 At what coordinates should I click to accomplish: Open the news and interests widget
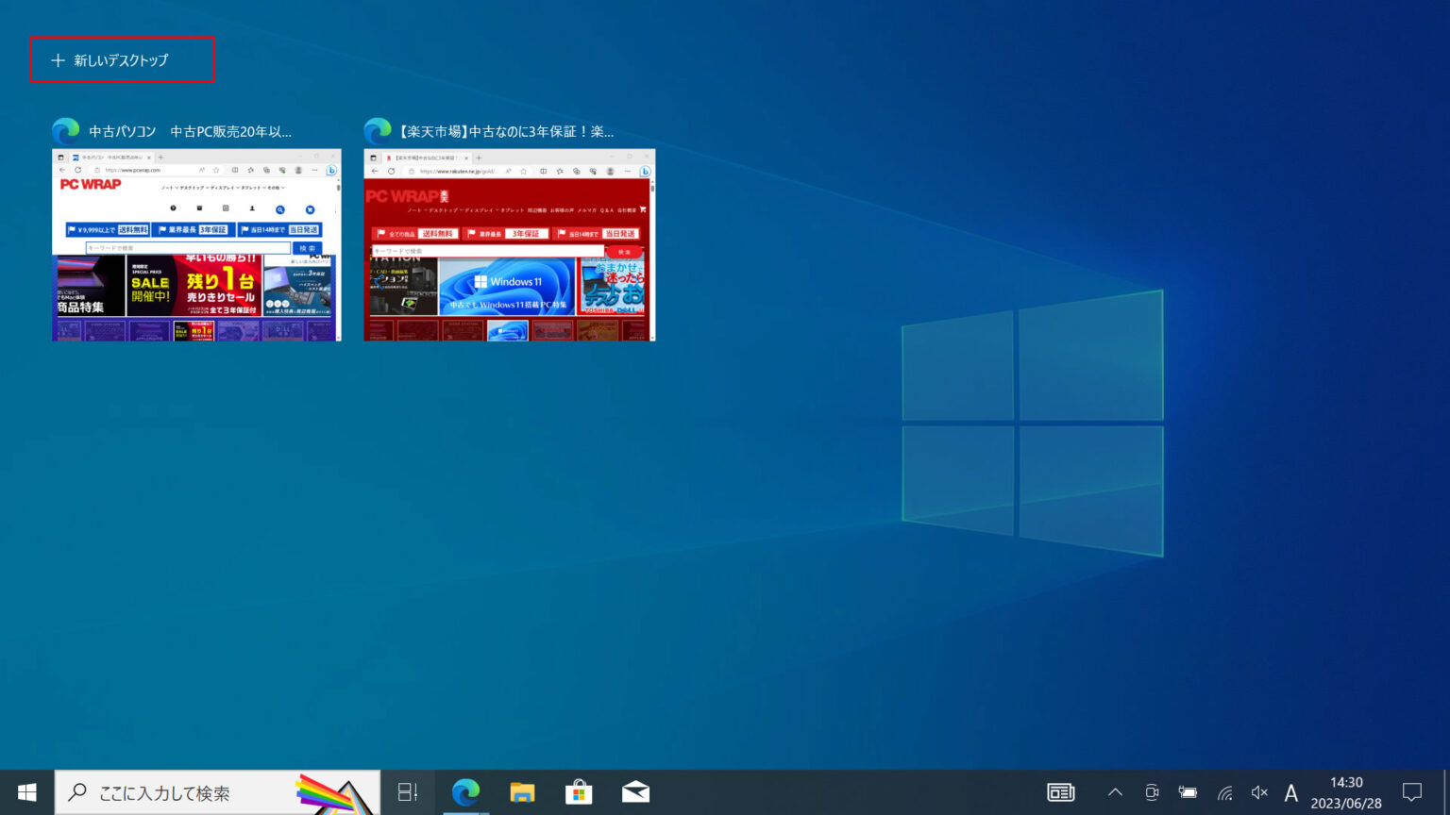point(1060,791)
